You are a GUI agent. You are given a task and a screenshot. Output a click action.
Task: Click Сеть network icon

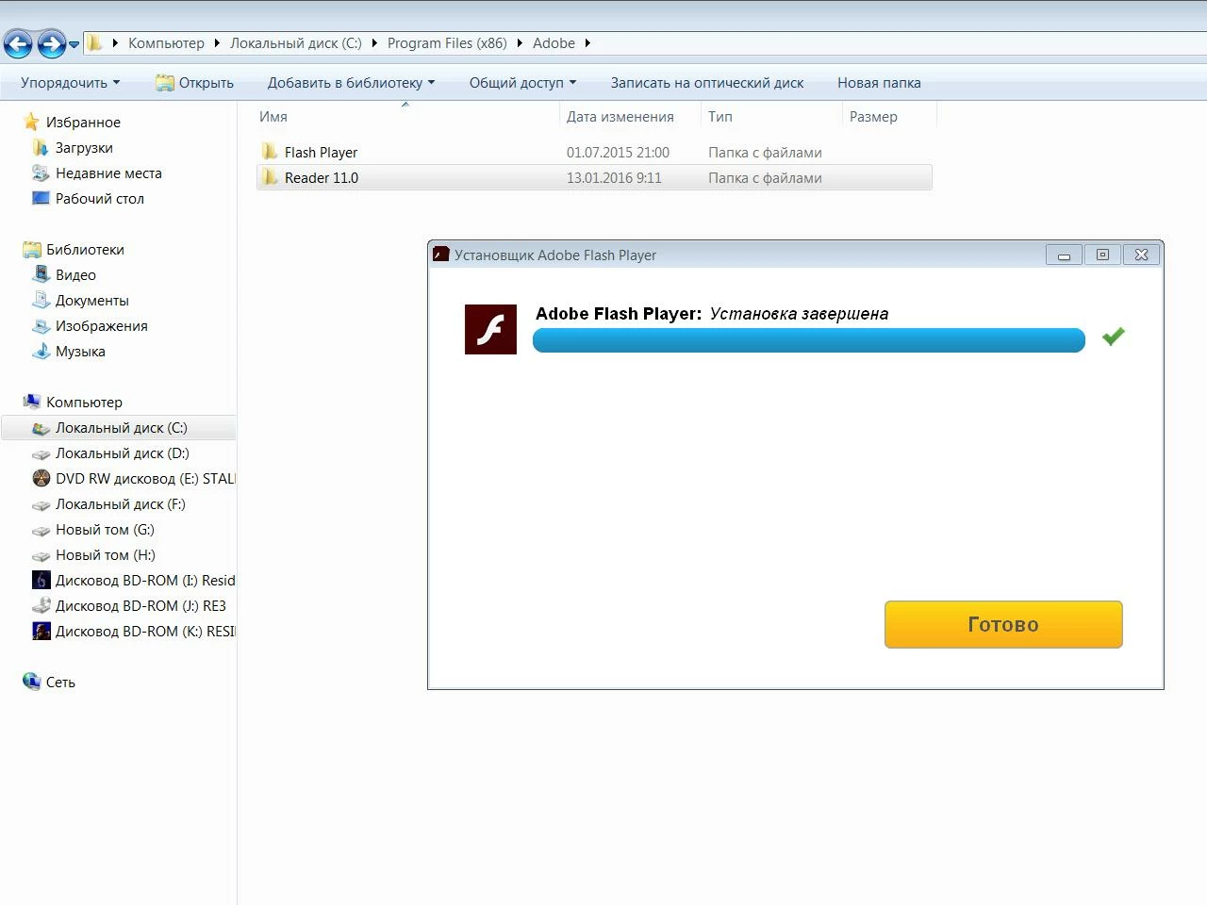[x=31, y=682]
